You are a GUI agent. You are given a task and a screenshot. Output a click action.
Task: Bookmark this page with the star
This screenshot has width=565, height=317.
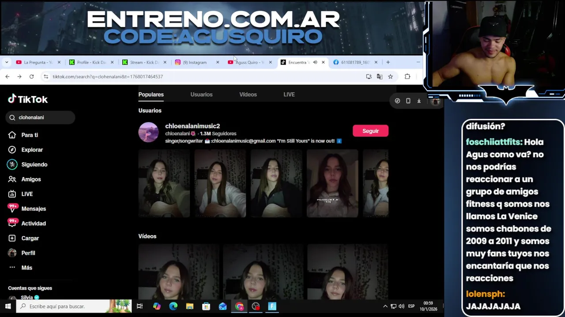[390, 77]
